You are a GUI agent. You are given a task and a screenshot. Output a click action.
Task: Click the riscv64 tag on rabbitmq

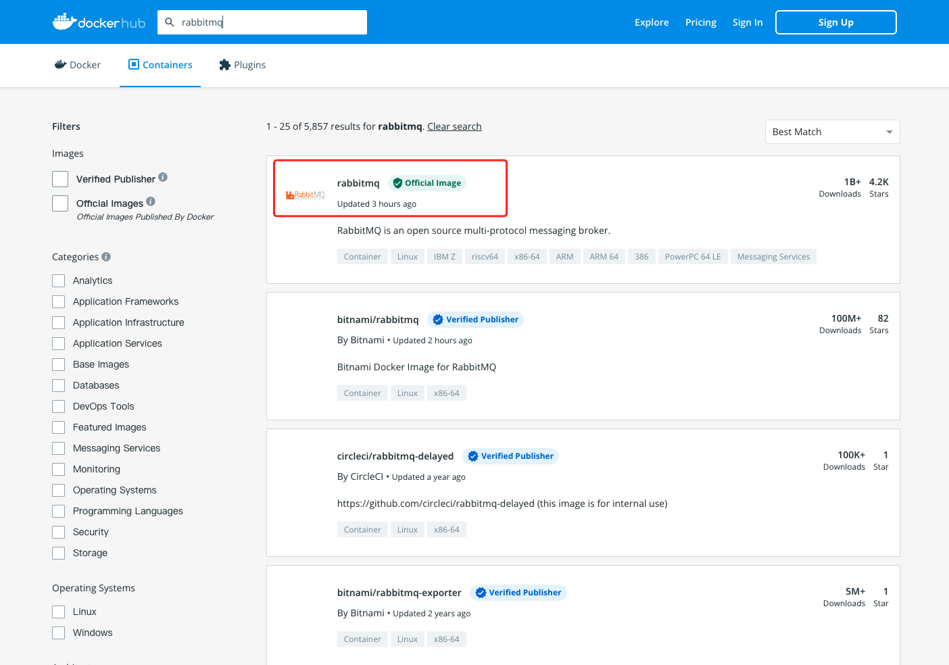(x=485, y=257)
